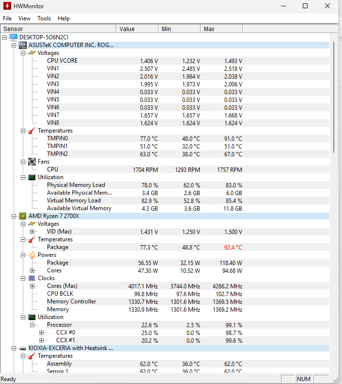This screenshot has width=342, height=384.
Task: Click the Clocks waveform icon
Action: [32, 278]
